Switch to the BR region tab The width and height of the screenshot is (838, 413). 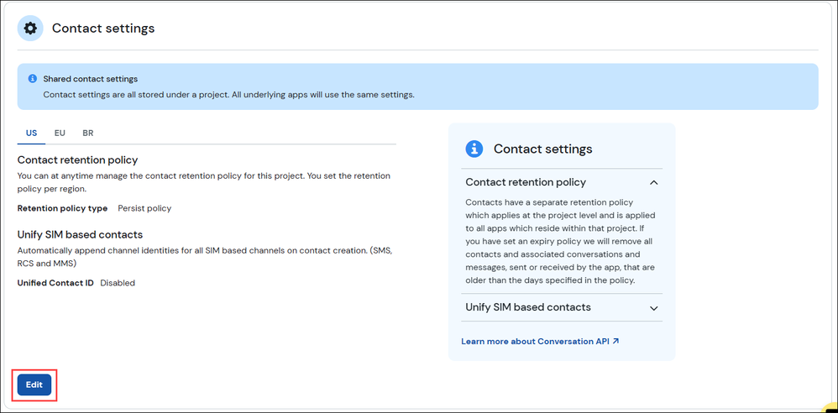88,133
